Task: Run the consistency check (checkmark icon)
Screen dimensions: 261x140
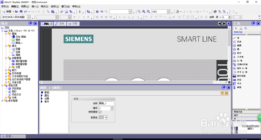Action: 62,12
